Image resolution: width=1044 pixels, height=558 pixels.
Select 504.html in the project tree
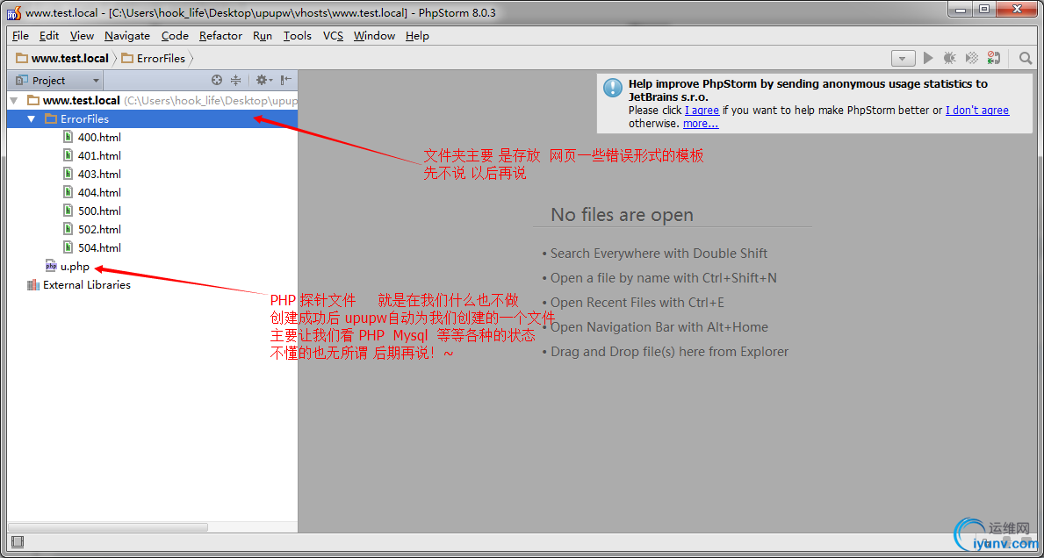[x=99, y=248]
